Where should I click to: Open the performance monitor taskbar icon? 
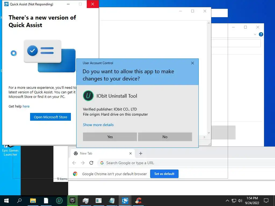click(86, 201)
